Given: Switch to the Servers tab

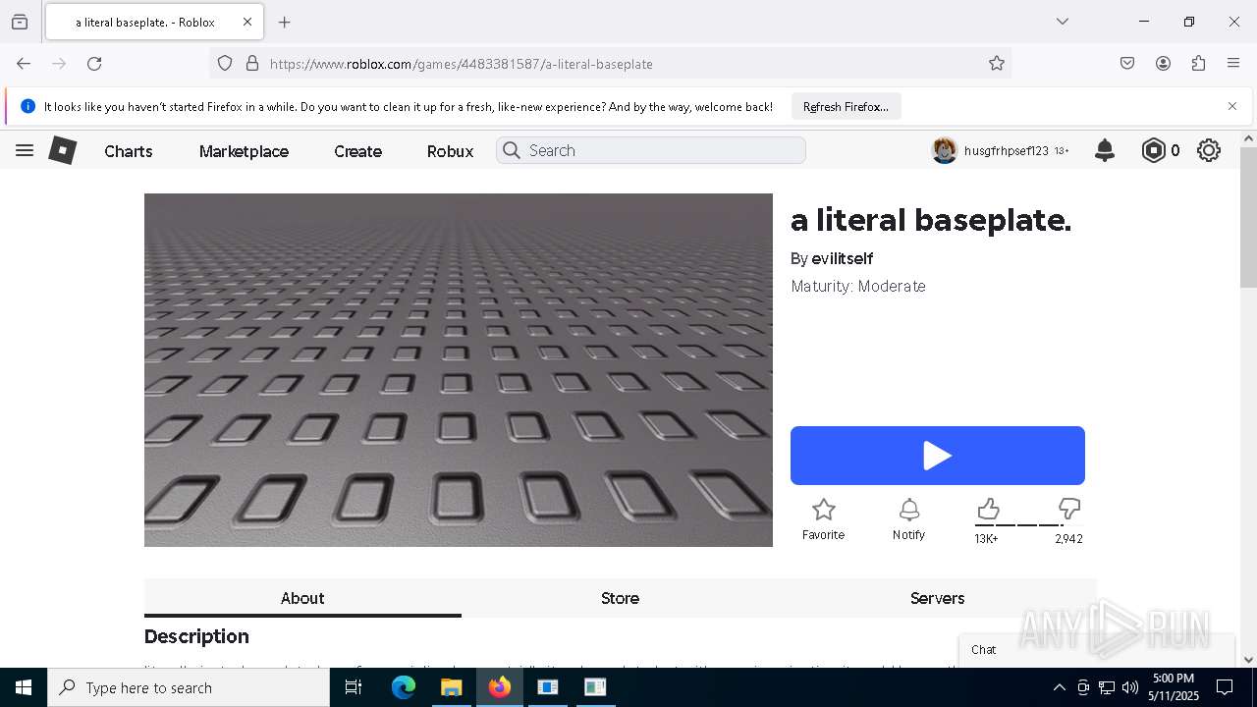Looking at the screenshot, I should (x=937, y=598).
